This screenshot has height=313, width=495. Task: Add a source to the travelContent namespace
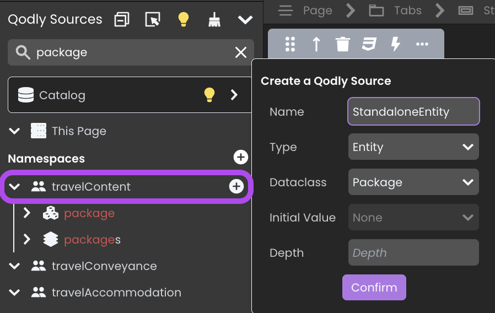236,186
